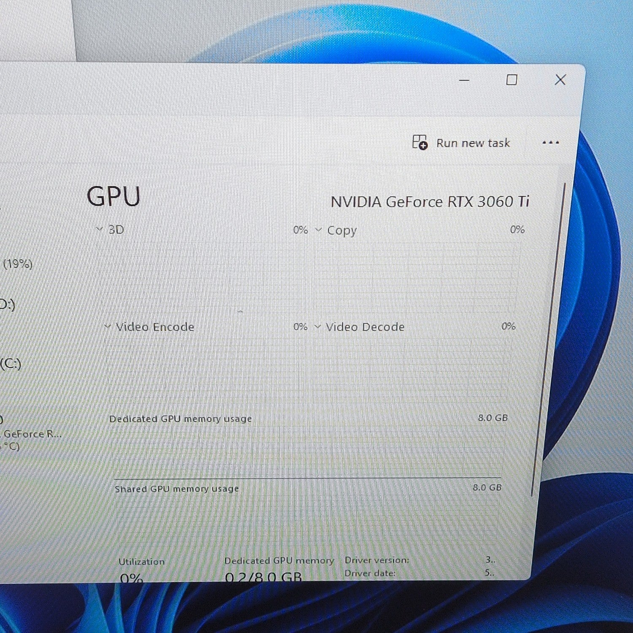Viewport: 633px width, 633px height.
Task: Maximize the Task Manager window
Action: (x=511, y=80)
